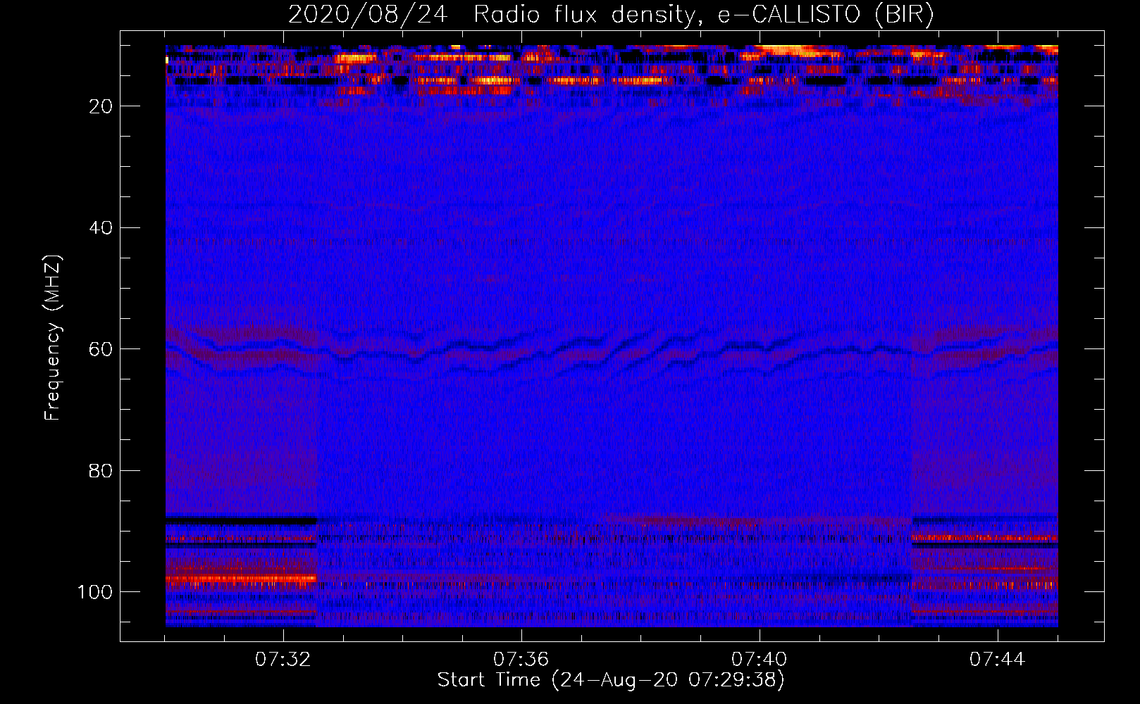The height and width of the screenshot is (704, 1140).
Task: Click the '07:32' time tick label
Action: (283, 660)
